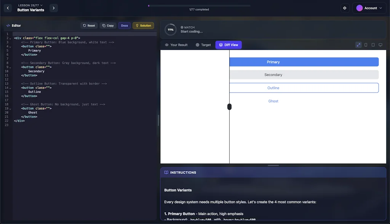This screenshot has width=390, height=224.
Task: Switch to the Your Result tab
Action: point(176,44)
